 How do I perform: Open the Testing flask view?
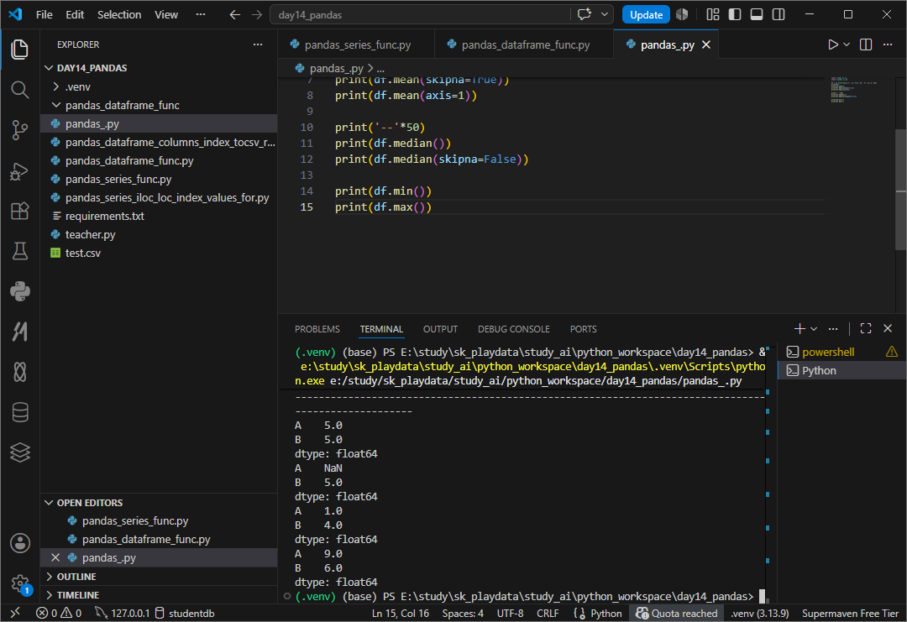[19, 251]
